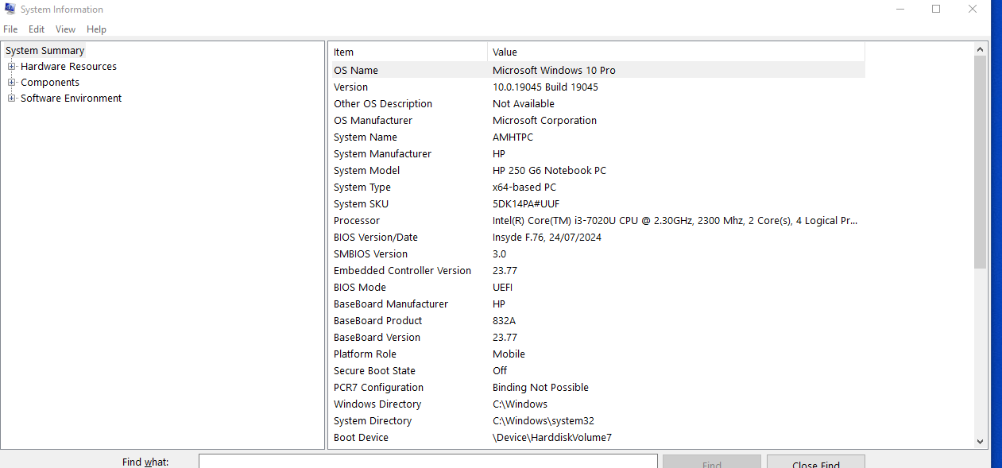Expand the Hardware Resources tree node
Viewport: 1002px width, 468px height.
(12, 67)
